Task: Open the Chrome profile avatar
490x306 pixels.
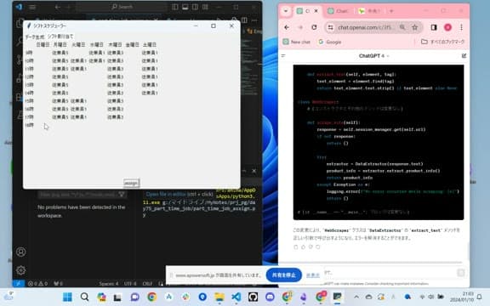Action: point(447,27)
